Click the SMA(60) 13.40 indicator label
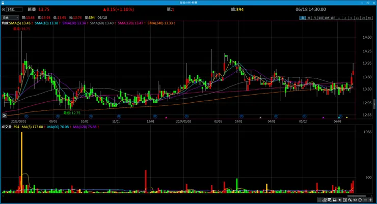 pos(102,23)
